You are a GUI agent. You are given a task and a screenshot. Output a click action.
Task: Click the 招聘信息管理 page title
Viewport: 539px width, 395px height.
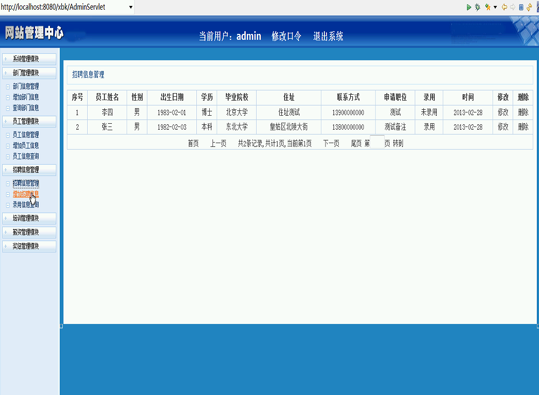pyautogui.click(x=88, y=75)
